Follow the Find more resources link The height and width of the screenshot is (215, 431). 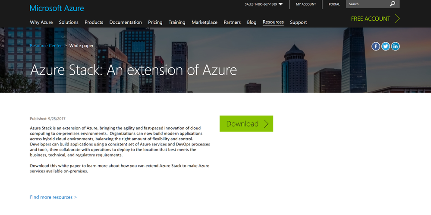[53, 197]
